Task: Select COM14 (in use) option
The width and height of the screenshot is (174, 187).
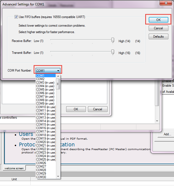Action: (x=46, y=121)
